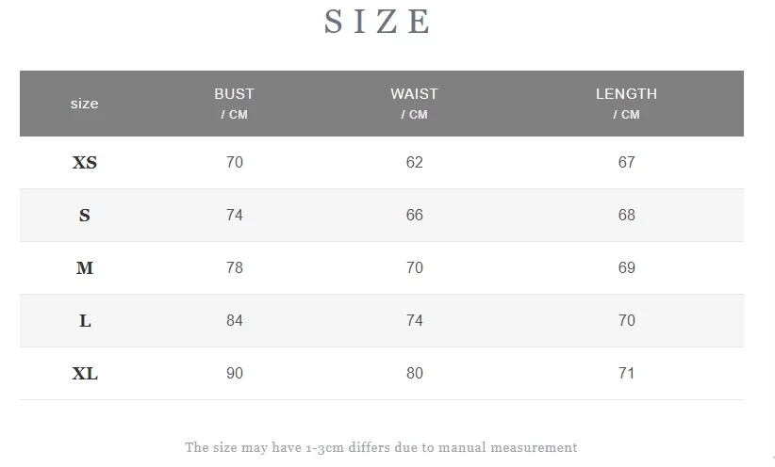Select the XS size row label
Image resolution: width=775 pixels, height=467 pixels.
85,162
